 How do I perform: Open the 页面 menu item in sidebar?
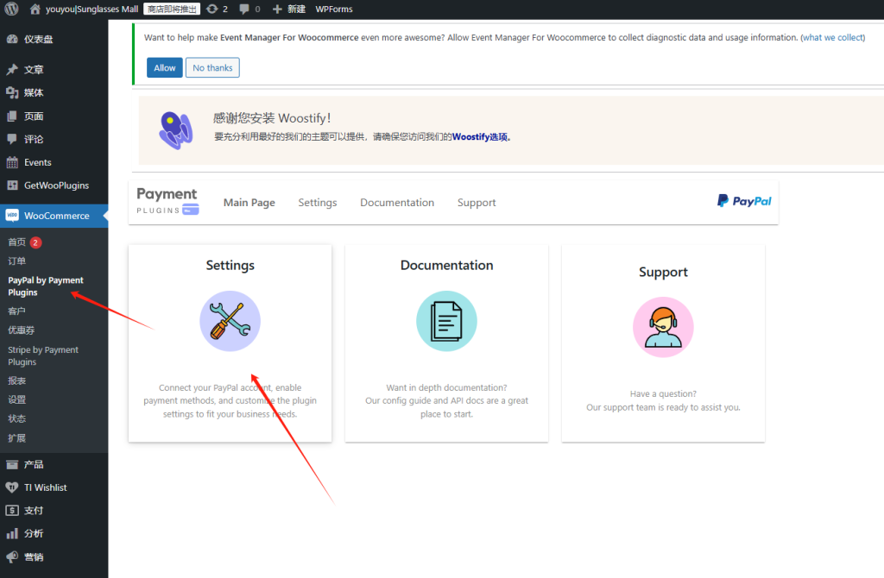click(x=12, y=115)
